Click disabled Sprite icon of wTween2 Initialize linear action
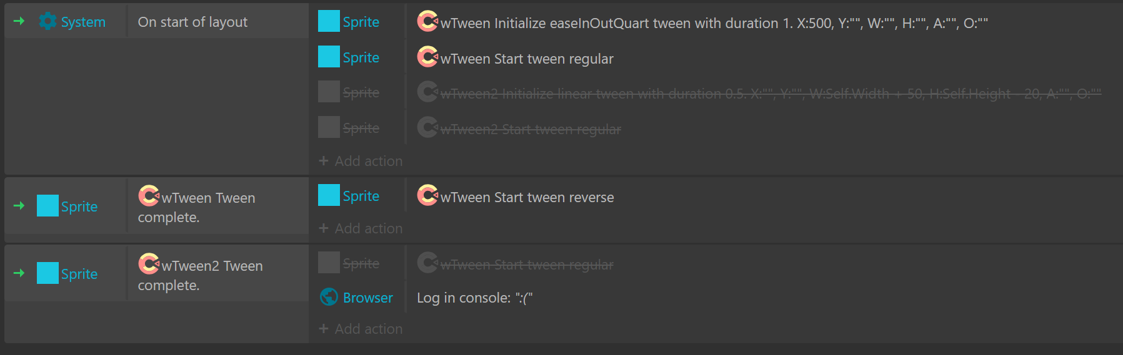The image size is (1123, 355). click(x=329, y=92)
